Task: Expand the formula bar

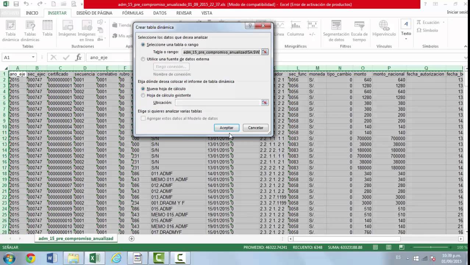Action: pyautogui.click(x=465, y=57)
